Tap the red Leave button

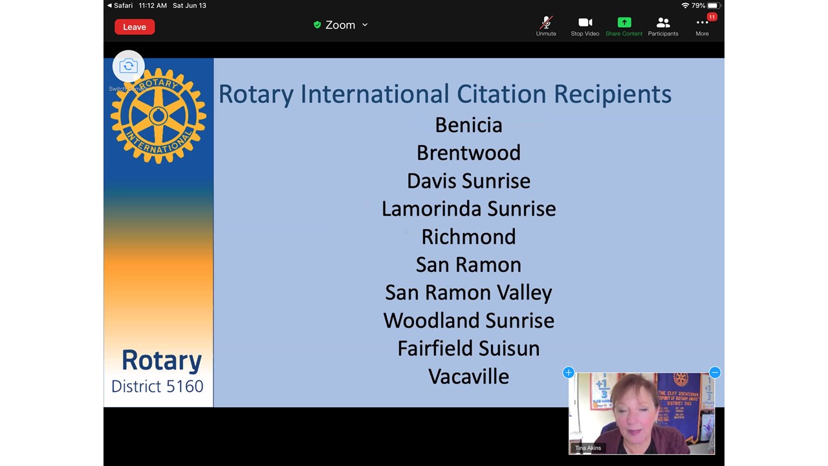click(135, 27)
